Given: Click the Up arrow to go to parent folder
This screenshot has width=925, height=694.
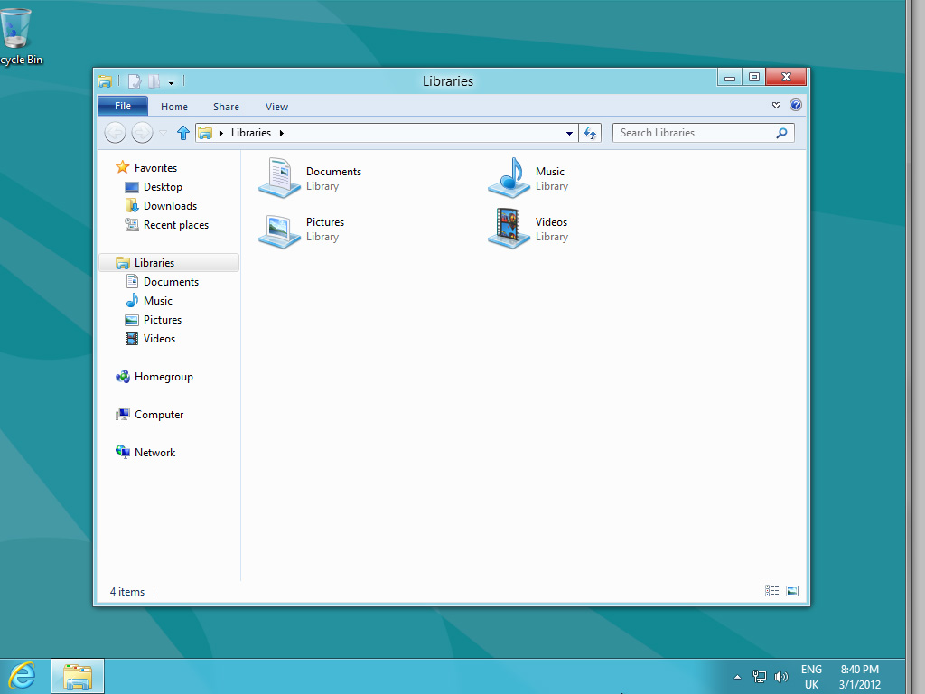Looking at the screenshot, I should point(182,132).
